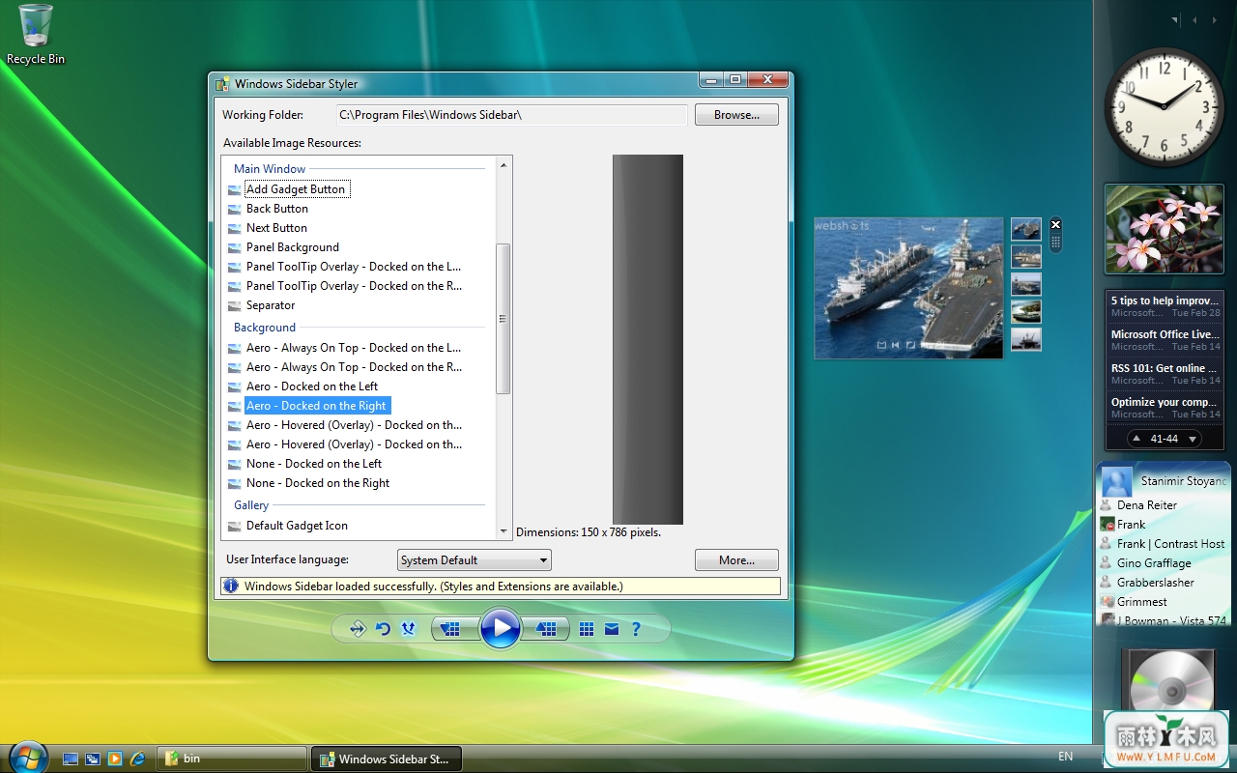This screenshot has height=773, width=1237.
Task: Click the large blue play button
Action: [501, 628]
